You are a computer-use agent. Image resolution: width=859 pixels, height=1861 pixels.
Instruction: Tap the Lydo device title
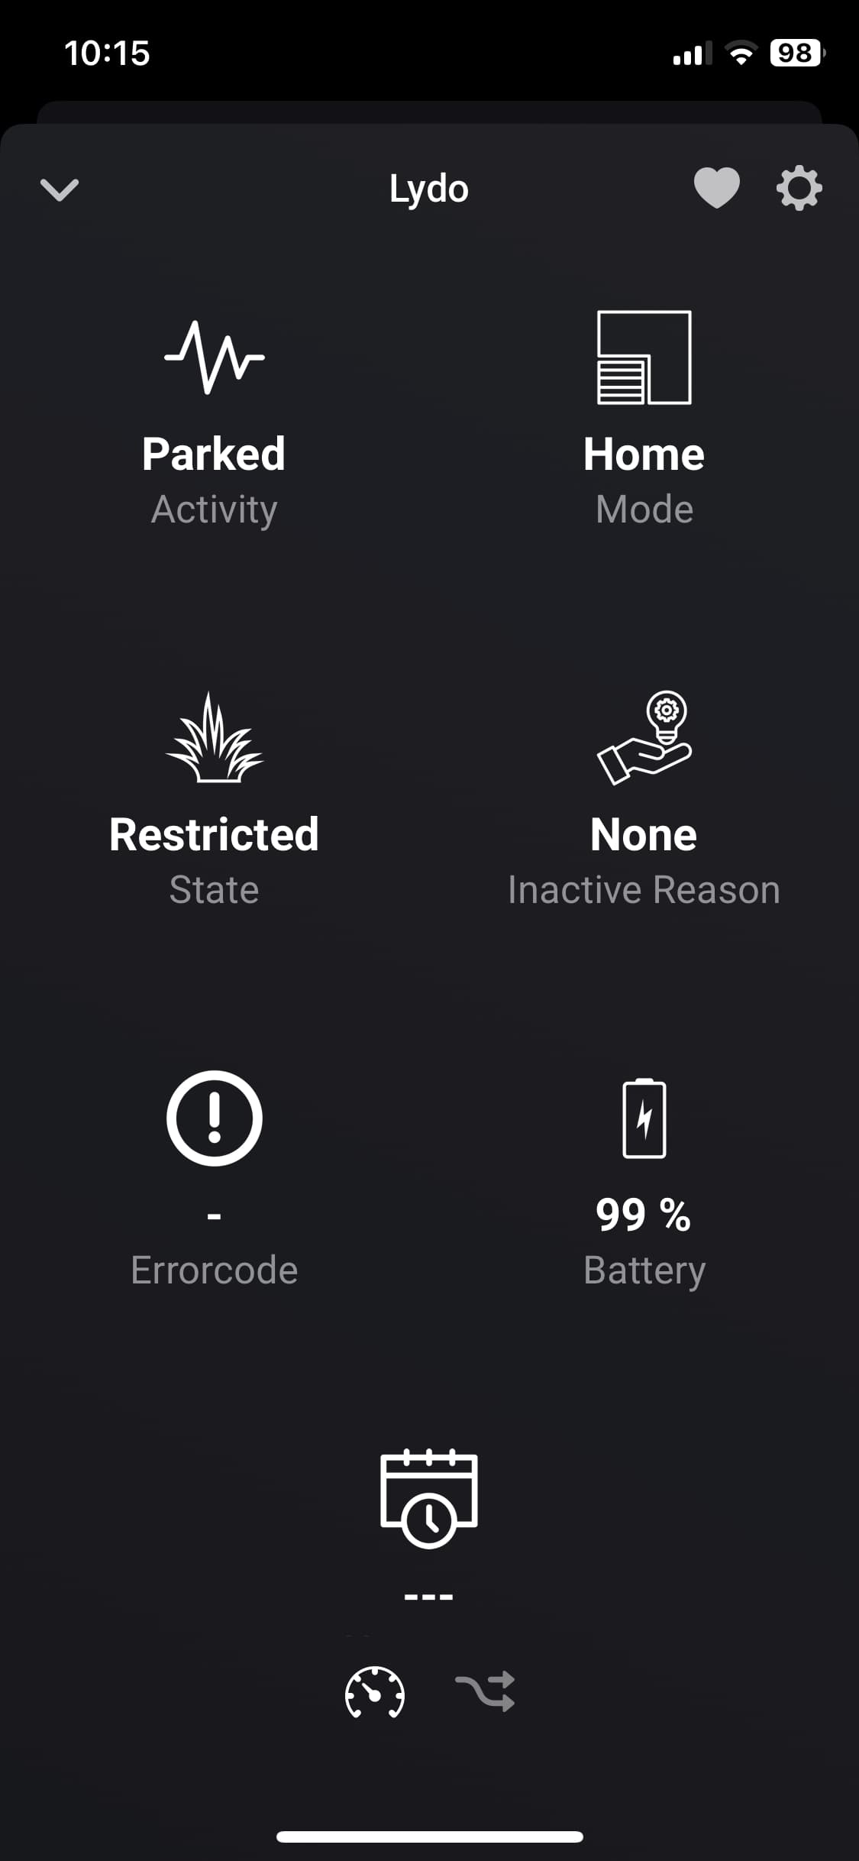pos(429,189)
